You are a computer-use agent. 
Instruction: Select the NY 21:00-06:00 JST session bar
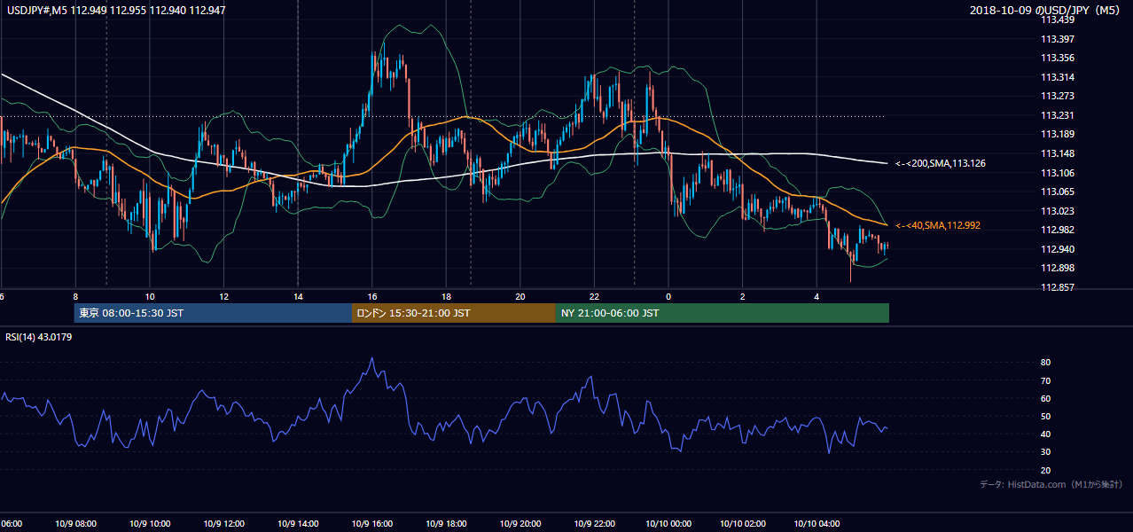coord(723,313)
